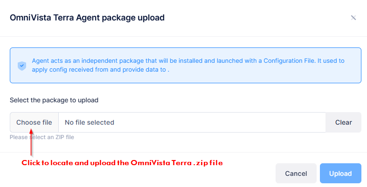Click the shield checkmark icon in the info banner
367x187 pixels.
[x=22, y=66]
